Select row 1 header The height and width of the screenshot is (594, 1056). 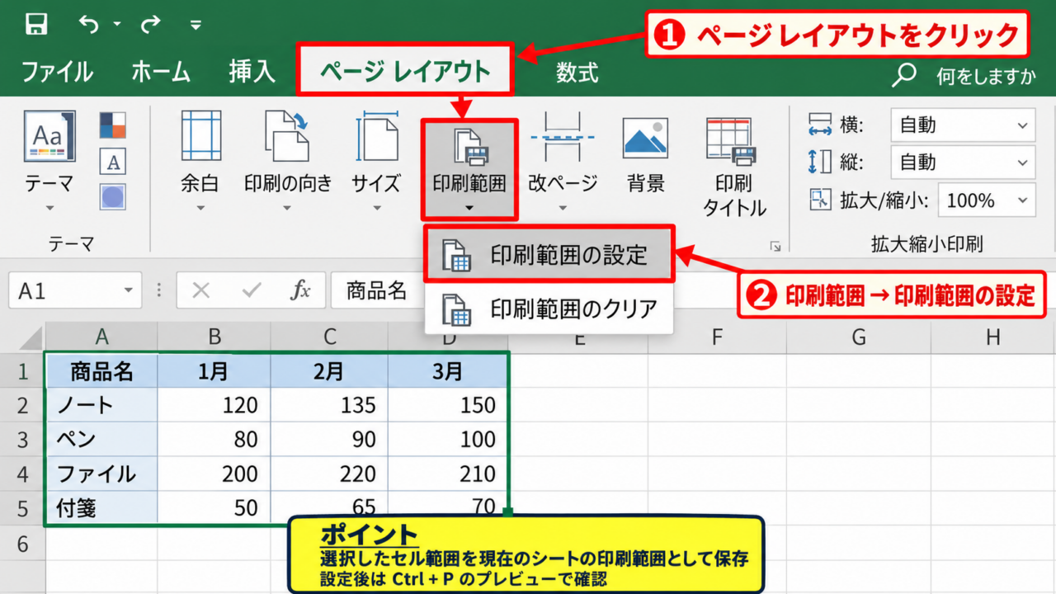click(22, 370)
